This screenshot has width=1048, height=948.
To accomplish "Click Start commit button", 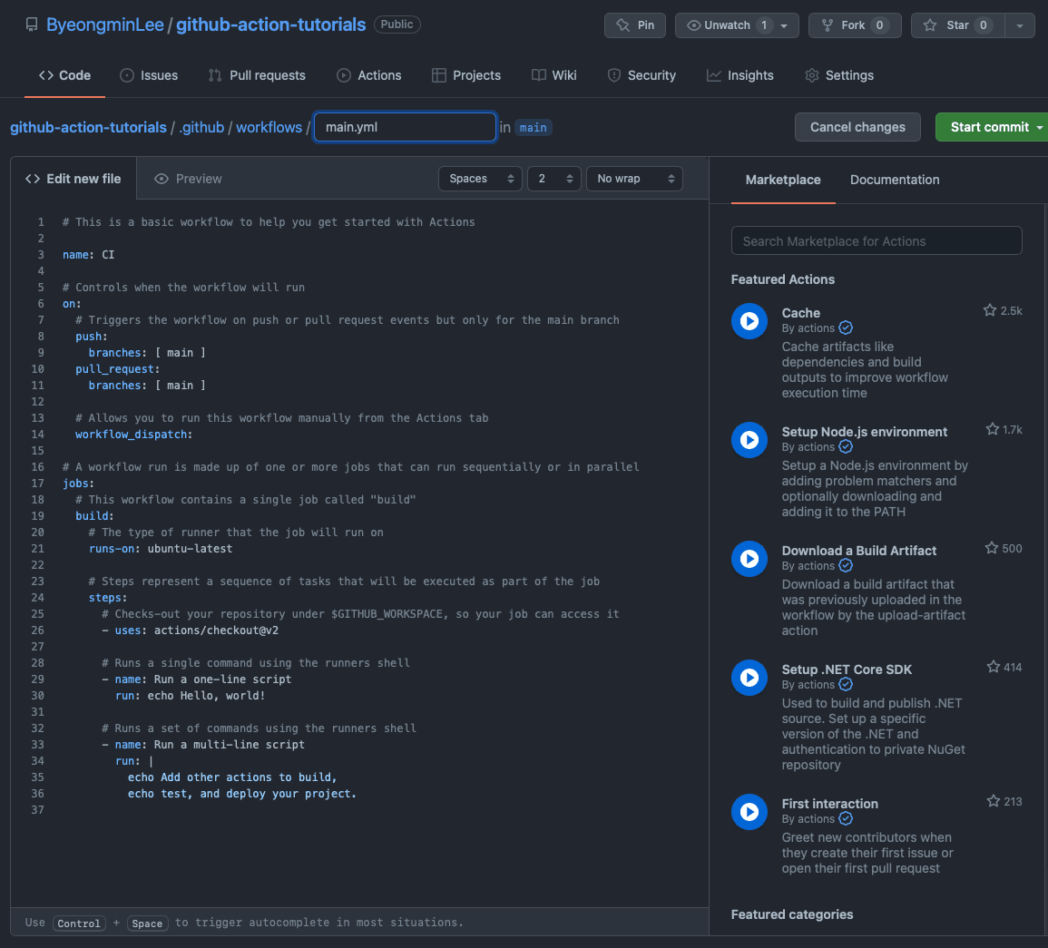I will tap(989, 127).
